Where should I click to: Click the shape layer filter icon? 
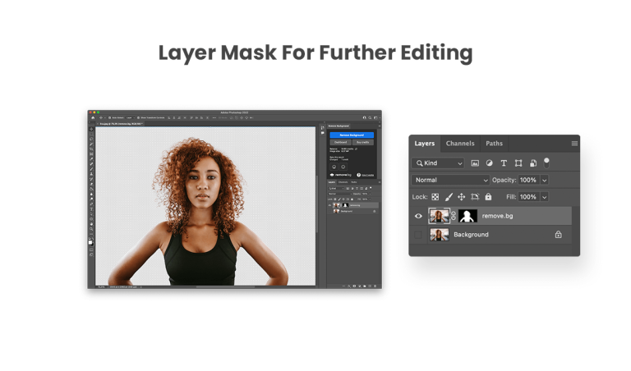(518, 163)
